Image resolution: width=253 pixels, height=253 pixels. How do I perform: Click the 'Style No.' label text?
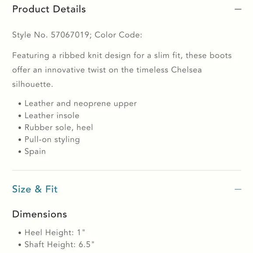coord(30,35)
